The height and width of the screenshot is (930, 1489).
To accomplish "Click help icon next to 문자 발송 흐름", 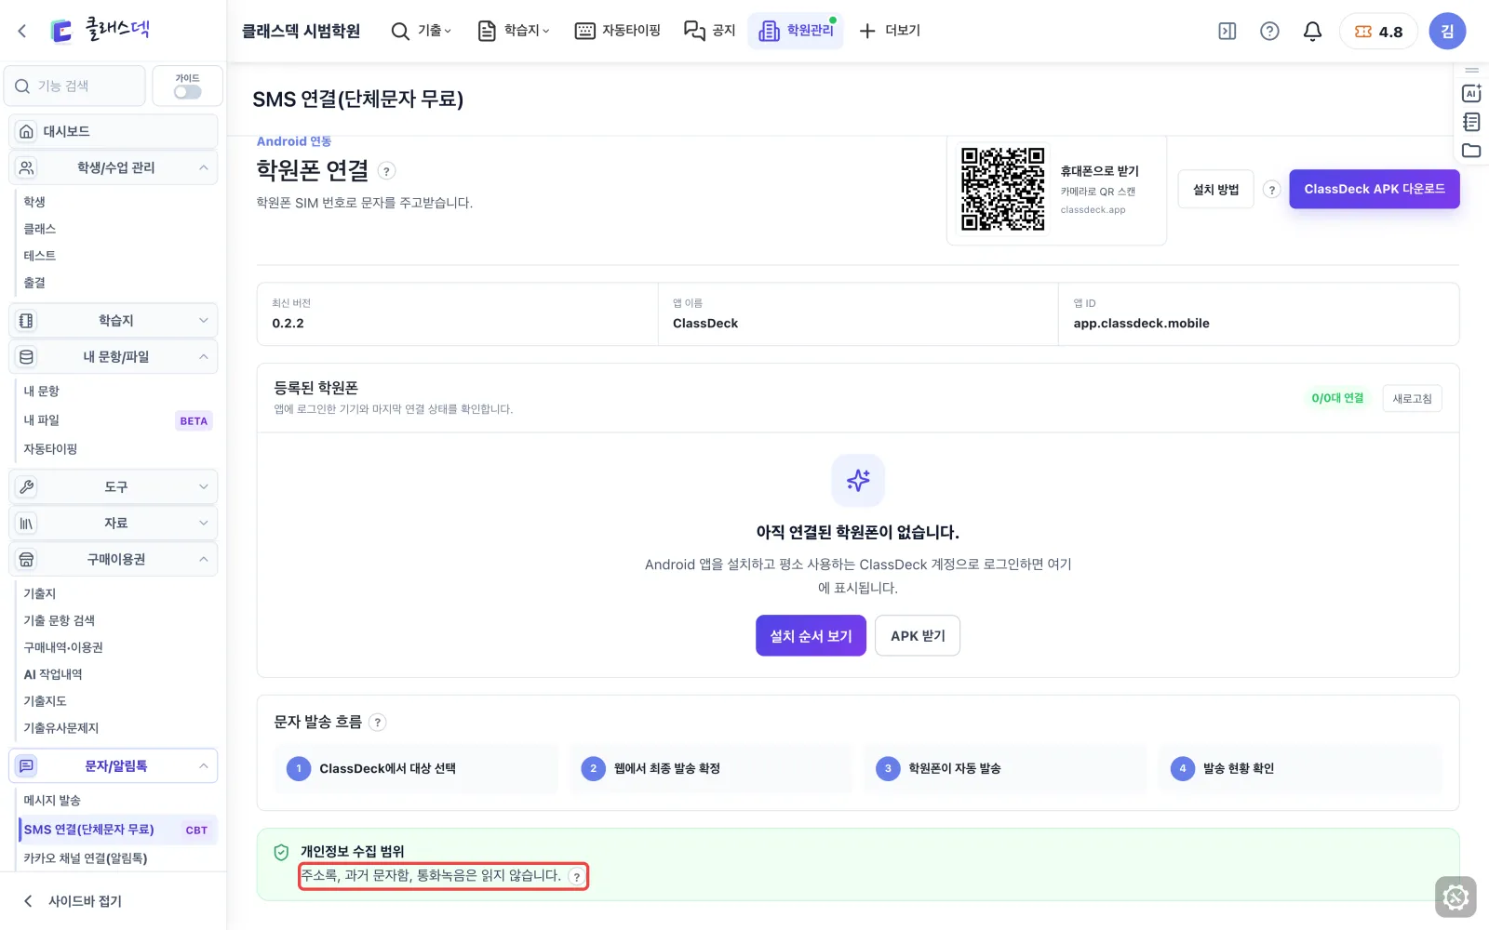I will [377, 722].
